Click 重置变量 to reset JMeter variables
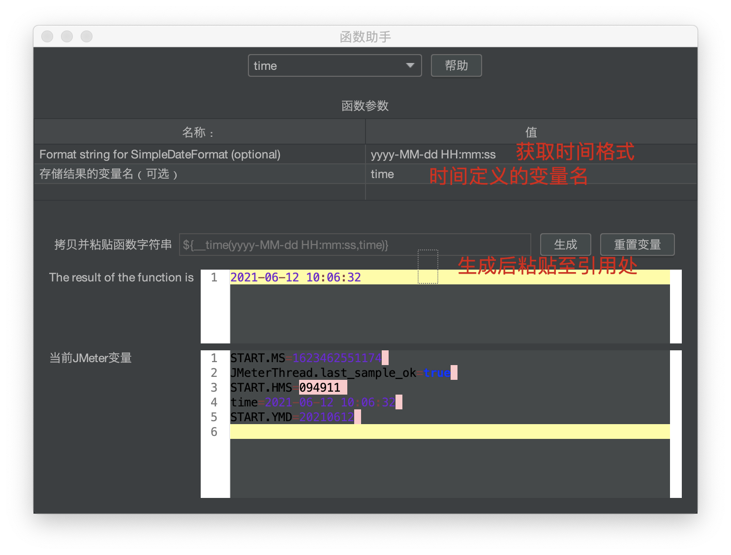This screenshot has height=555, width=731. (637, 245)
